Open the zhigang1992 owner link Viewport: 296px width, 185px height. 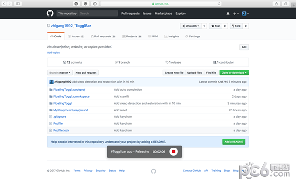[x=62, y=26]
